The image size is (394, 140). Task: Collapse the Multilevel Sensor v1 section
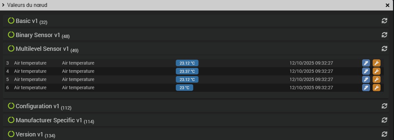(42, 49)
